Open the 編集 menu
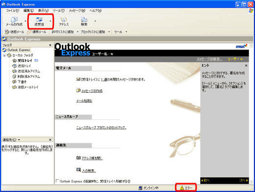 point(28,11)
